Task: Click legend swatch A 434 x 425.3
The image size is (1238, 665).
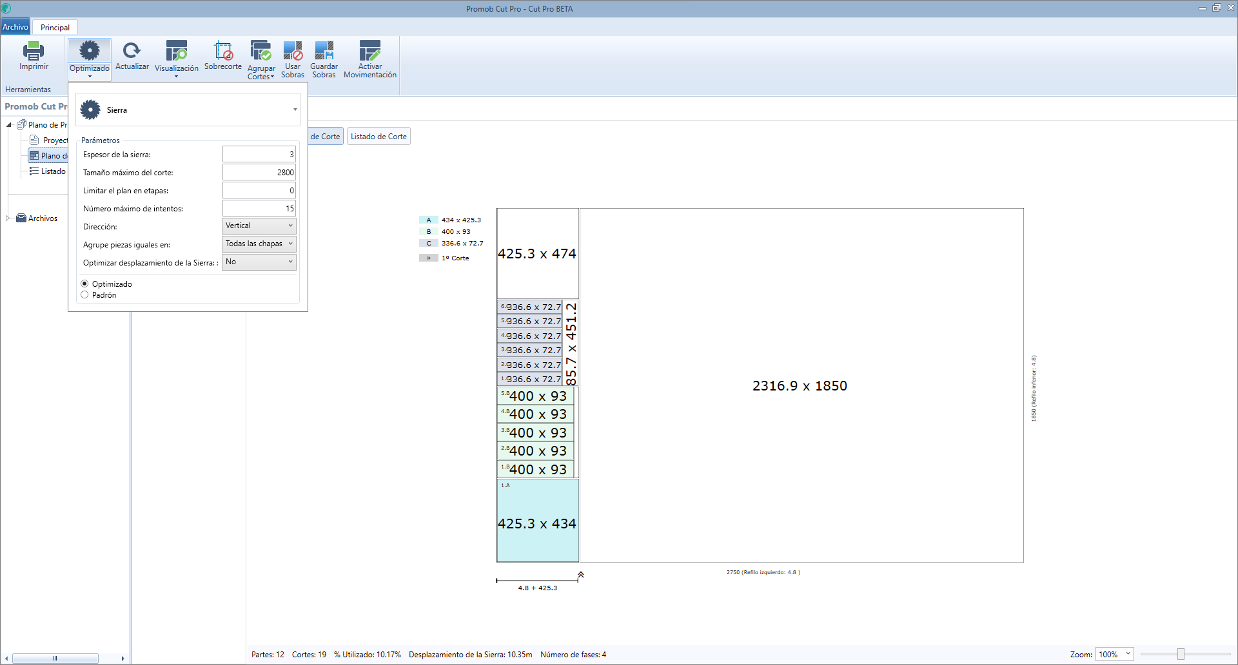Action: pos(429,220)
